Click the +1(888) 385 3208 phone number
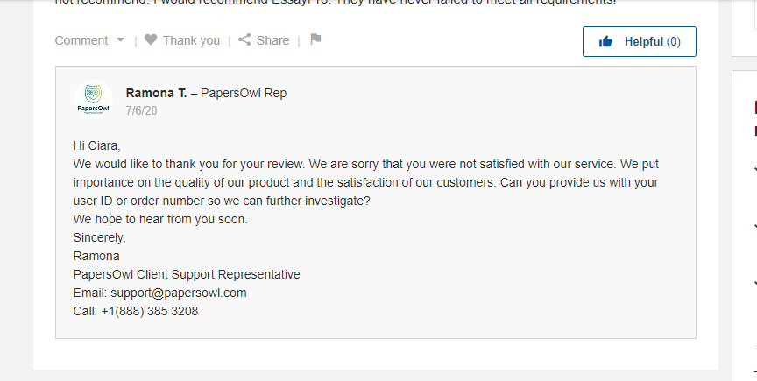 [150, 312]
